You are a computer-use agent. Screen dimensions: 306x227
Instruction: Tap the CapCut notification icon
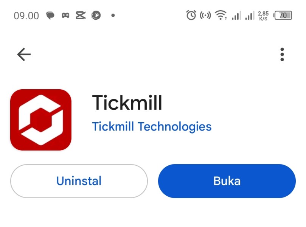(x=81, y=16)
